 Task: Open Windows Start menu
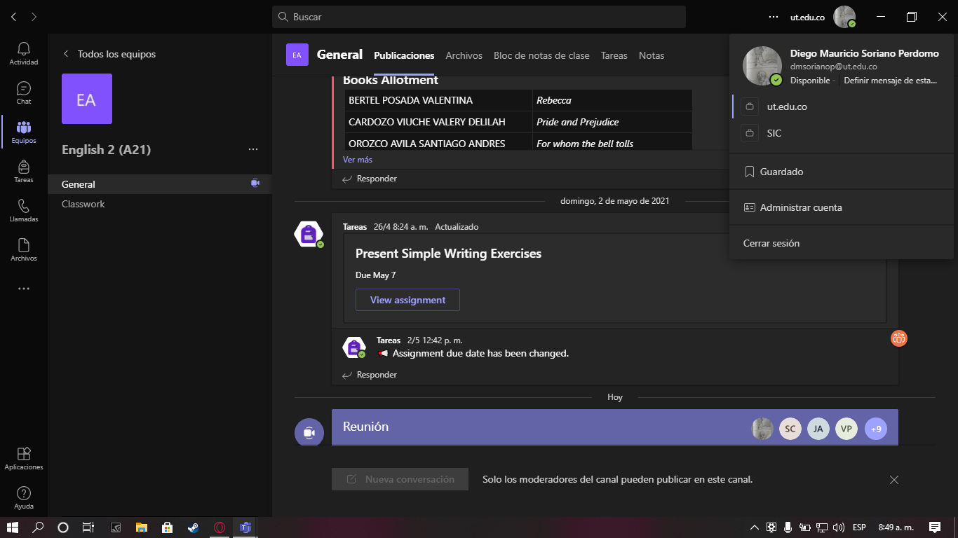12,527
